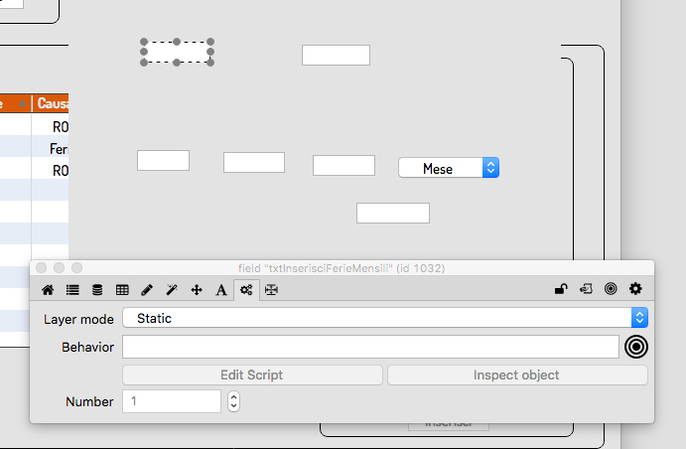Open the Basic (home) inspector pane

point(47,290)
